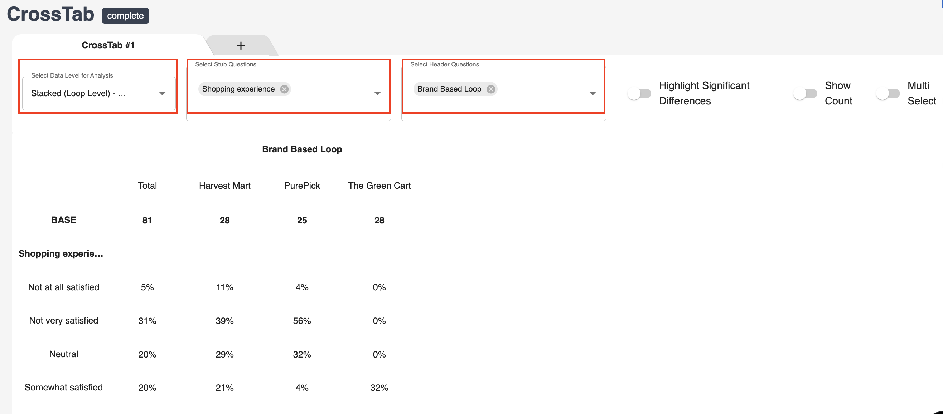Select the PurePick column header

(x=302, y=186)
